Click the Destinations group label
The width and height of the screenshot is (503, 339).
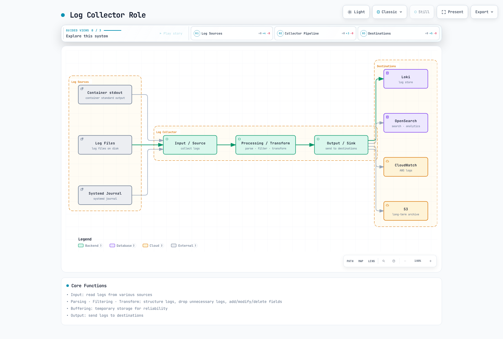tap(386, 66)
